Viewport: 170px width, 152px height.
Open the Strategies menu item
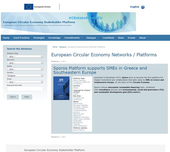tap(39, 38)
